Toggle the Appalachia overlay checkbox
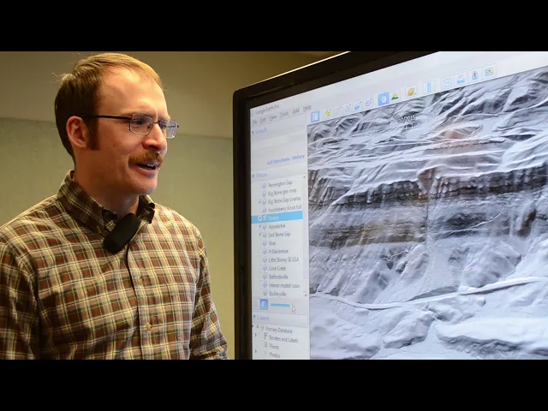This screenshot has height=411, width=548. 264,225
